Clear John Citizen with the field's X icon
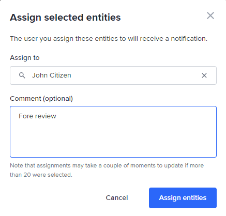226x216 pixels. (204, 75)
